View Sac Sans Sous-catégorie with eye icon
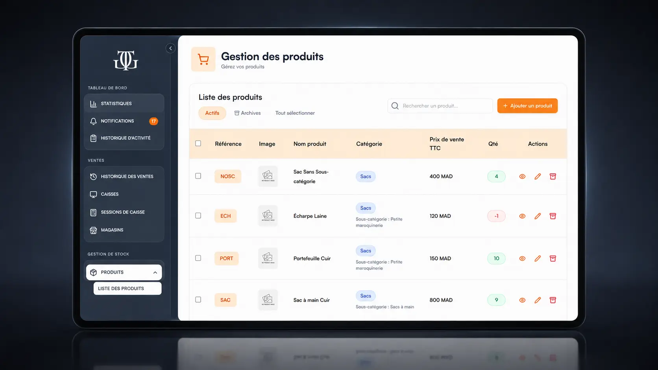This screenshot has width=658, height=370. pyautogui.click(x=522, y=177)
